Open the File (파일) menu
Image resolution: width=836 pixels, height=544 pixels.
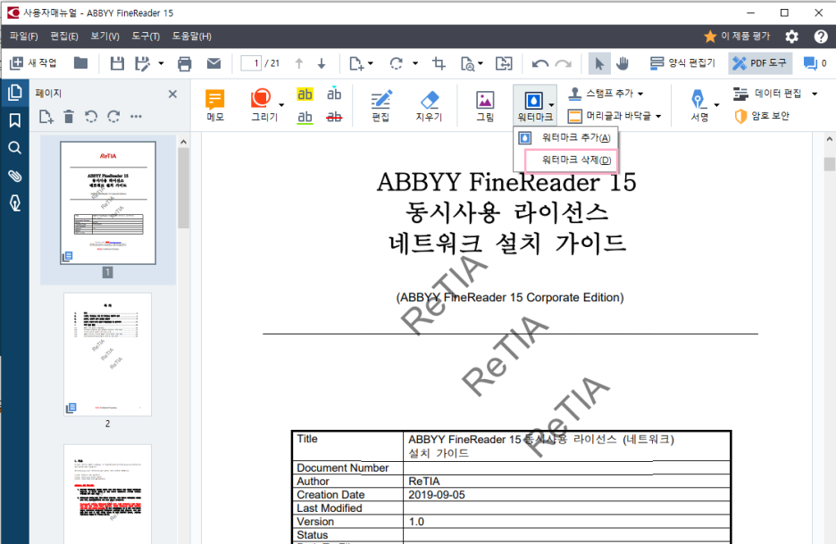[23, 37]
